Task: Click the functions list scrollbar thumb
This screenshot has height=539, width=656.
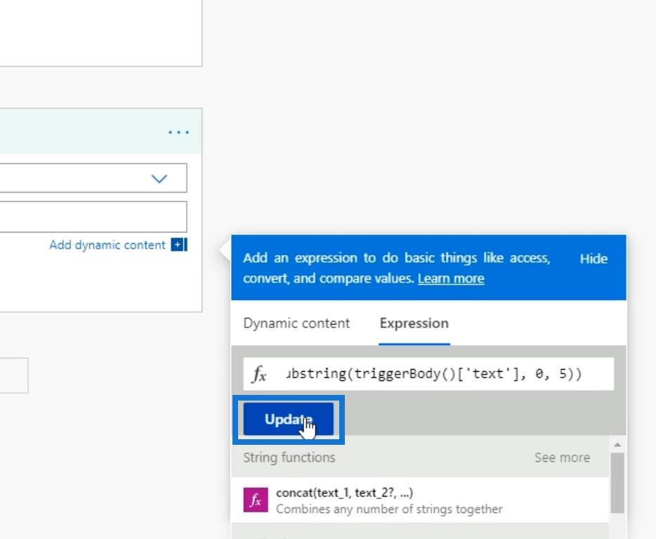Action: pyautogui.click(x=617, y=483)
